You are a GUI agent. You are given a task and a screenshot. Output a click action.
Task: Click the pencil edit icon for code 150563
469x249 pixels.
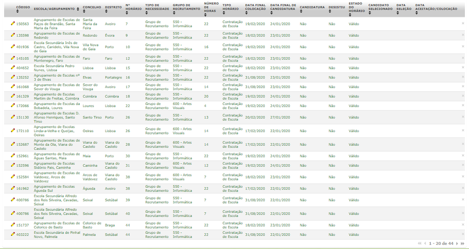click(13, 24)
